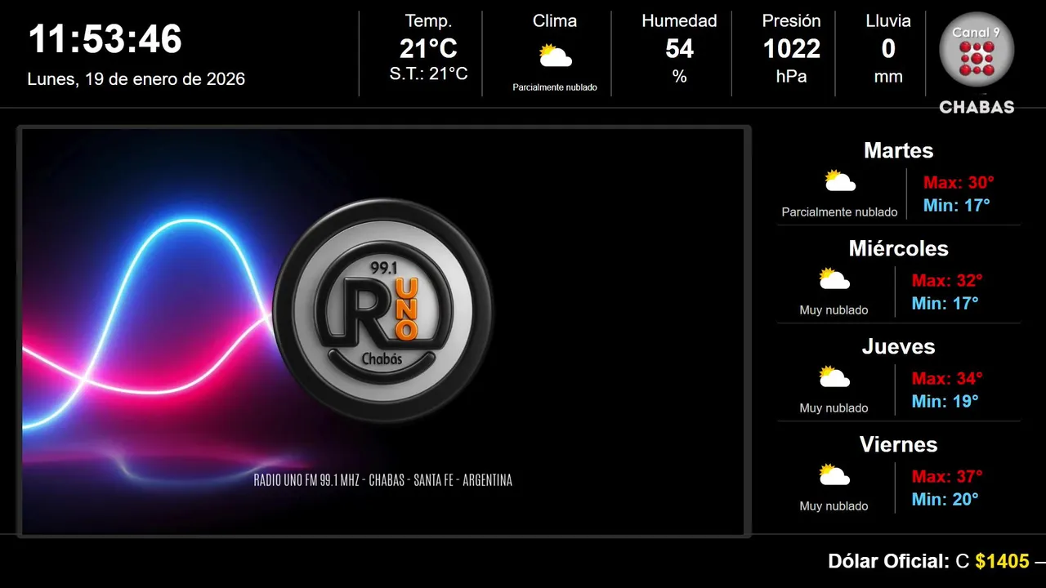Click the Radio Uno video panel
Image resolution: width=1046 pixels, height=588 pixels.
[383, 331]
